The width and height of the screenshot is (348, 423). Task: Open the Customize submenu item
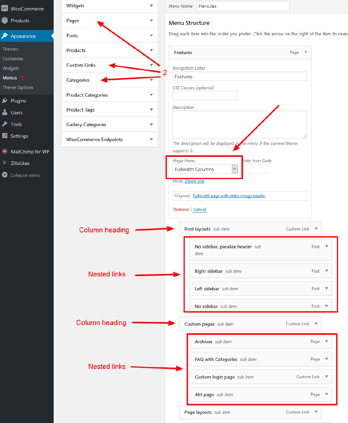pyautogui.click(x=13, y=59)
